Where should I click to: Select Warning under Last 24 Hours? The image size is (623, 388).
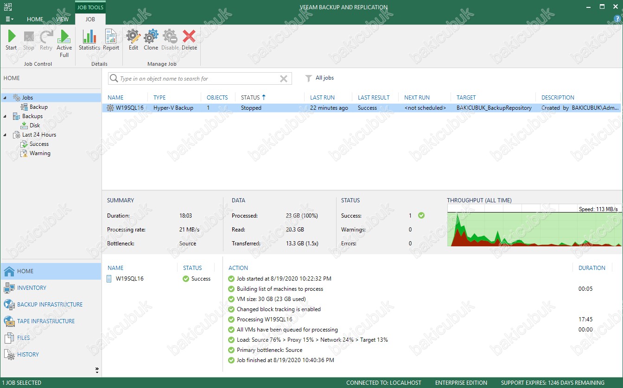tap(40, 153)
